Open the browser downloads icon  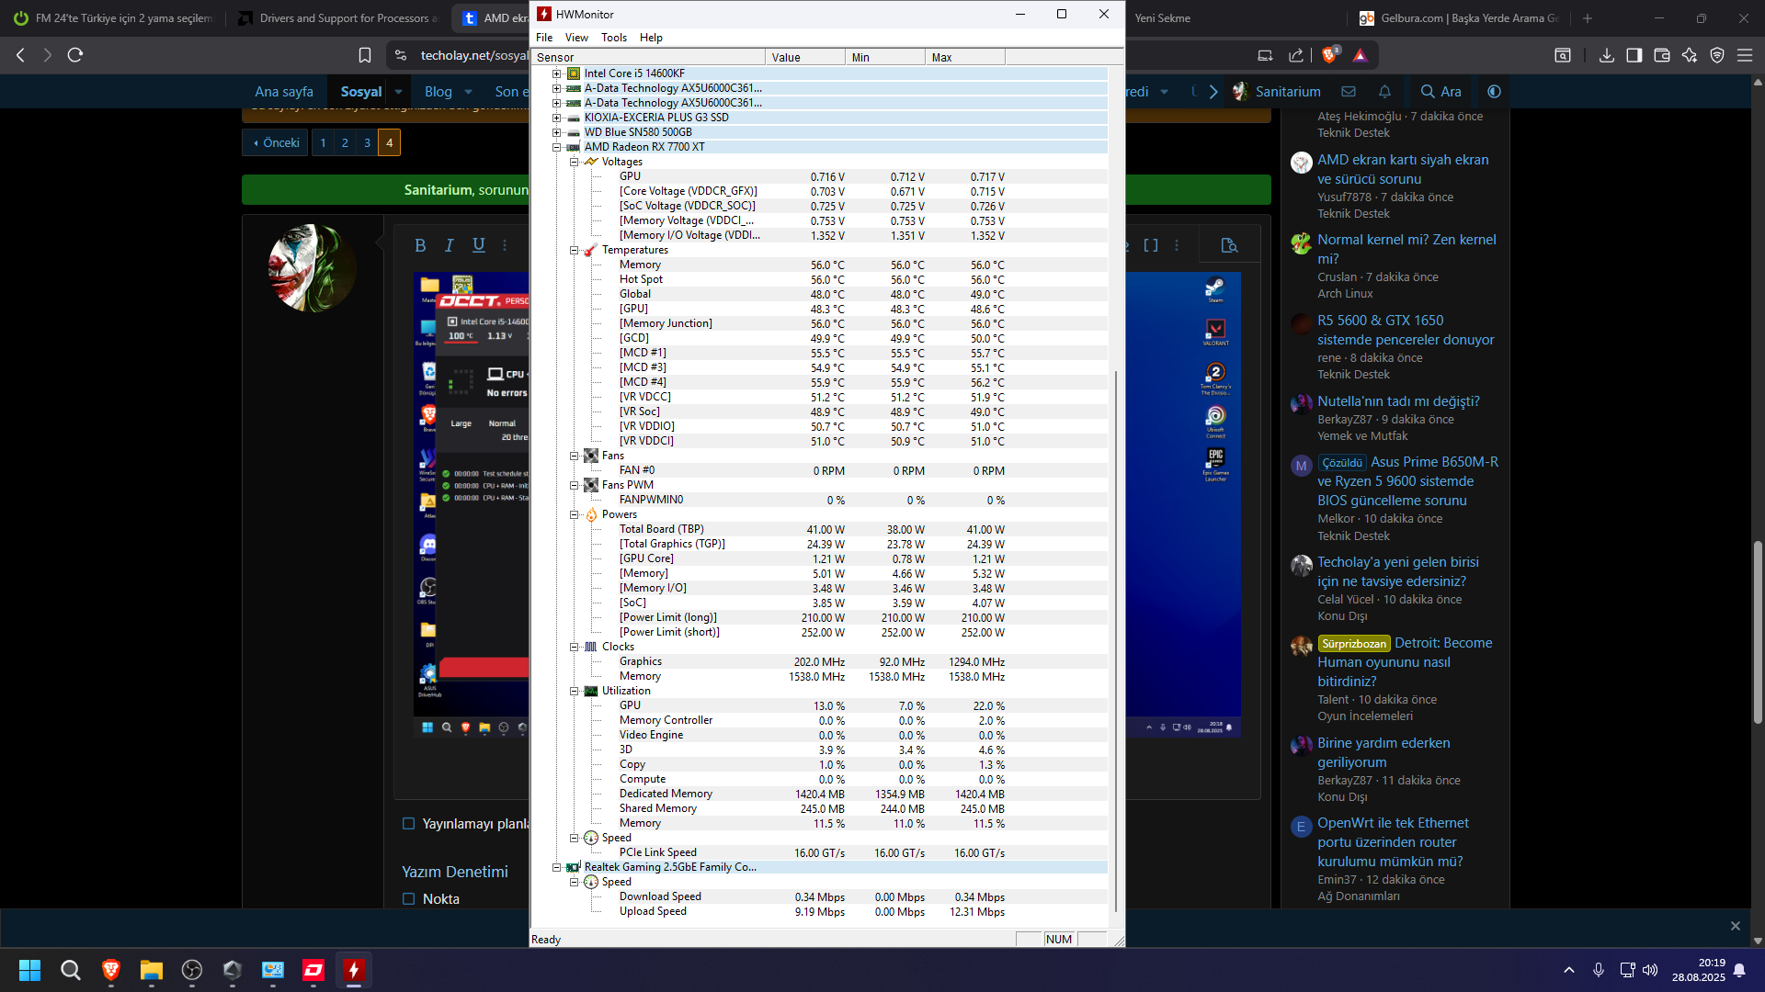pos(1607,55)
